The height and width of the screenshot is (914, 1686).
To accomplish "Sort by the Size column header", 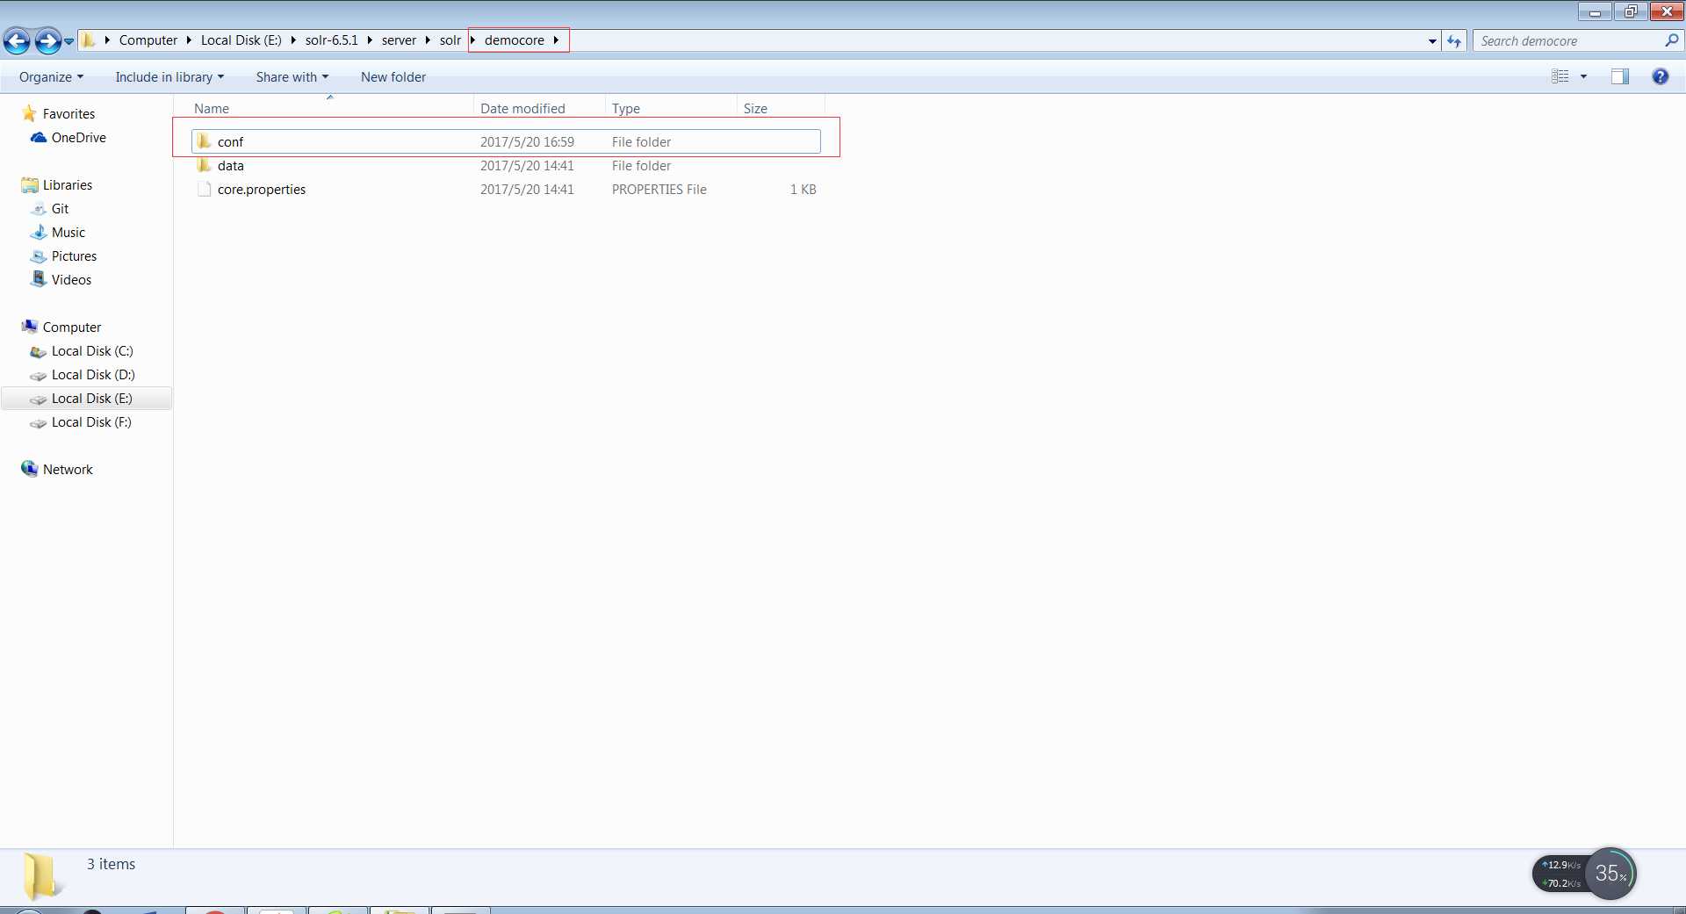I will coord(781,108).
